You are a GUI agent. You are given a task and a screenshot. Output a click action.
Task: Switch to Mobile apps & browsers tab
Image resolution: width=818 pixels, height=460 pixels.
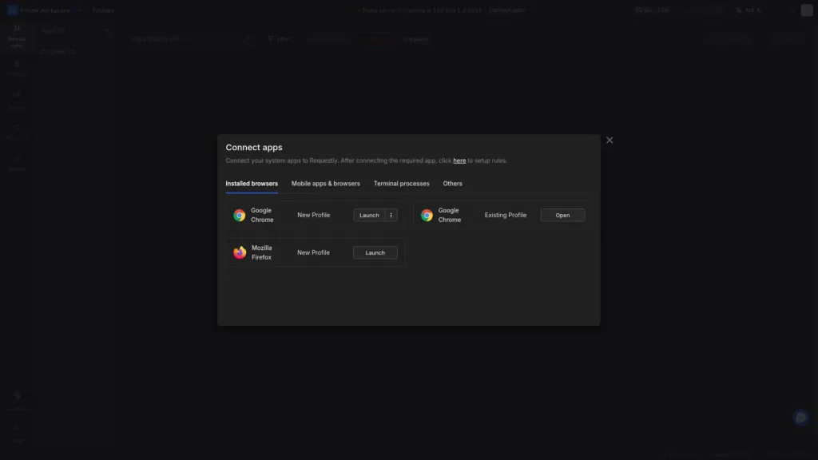coord(326,184)
